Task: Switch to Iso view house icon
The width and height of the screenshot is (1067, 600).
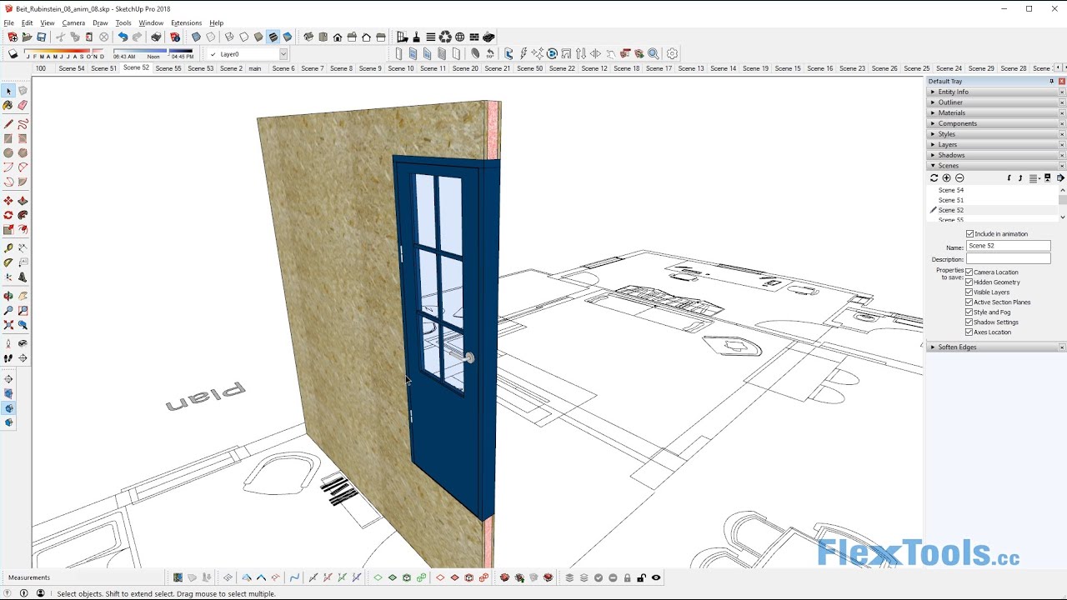Action: 308,37
